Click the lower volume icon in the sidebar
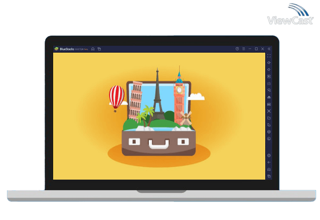320x220 pixels. coord(269,70)
